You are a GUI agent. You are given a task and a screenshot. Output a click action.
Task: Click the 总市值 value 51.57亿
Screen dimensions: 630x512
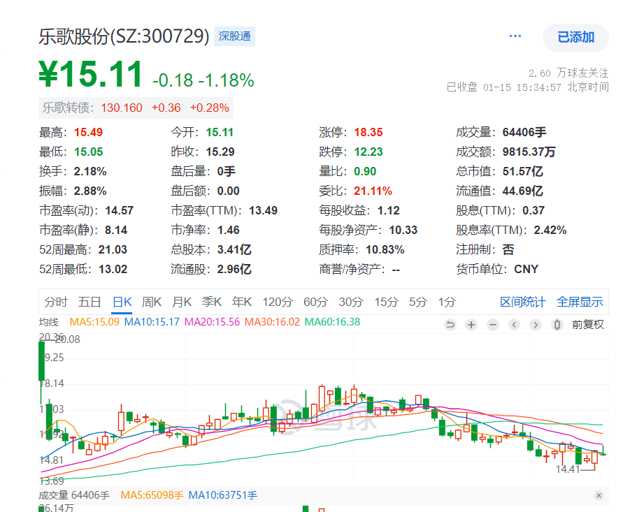coord(523,172)
